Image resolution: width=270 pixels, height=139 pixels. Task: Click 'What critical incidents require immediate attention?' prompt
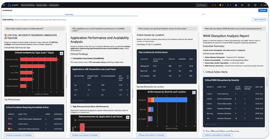35,28
